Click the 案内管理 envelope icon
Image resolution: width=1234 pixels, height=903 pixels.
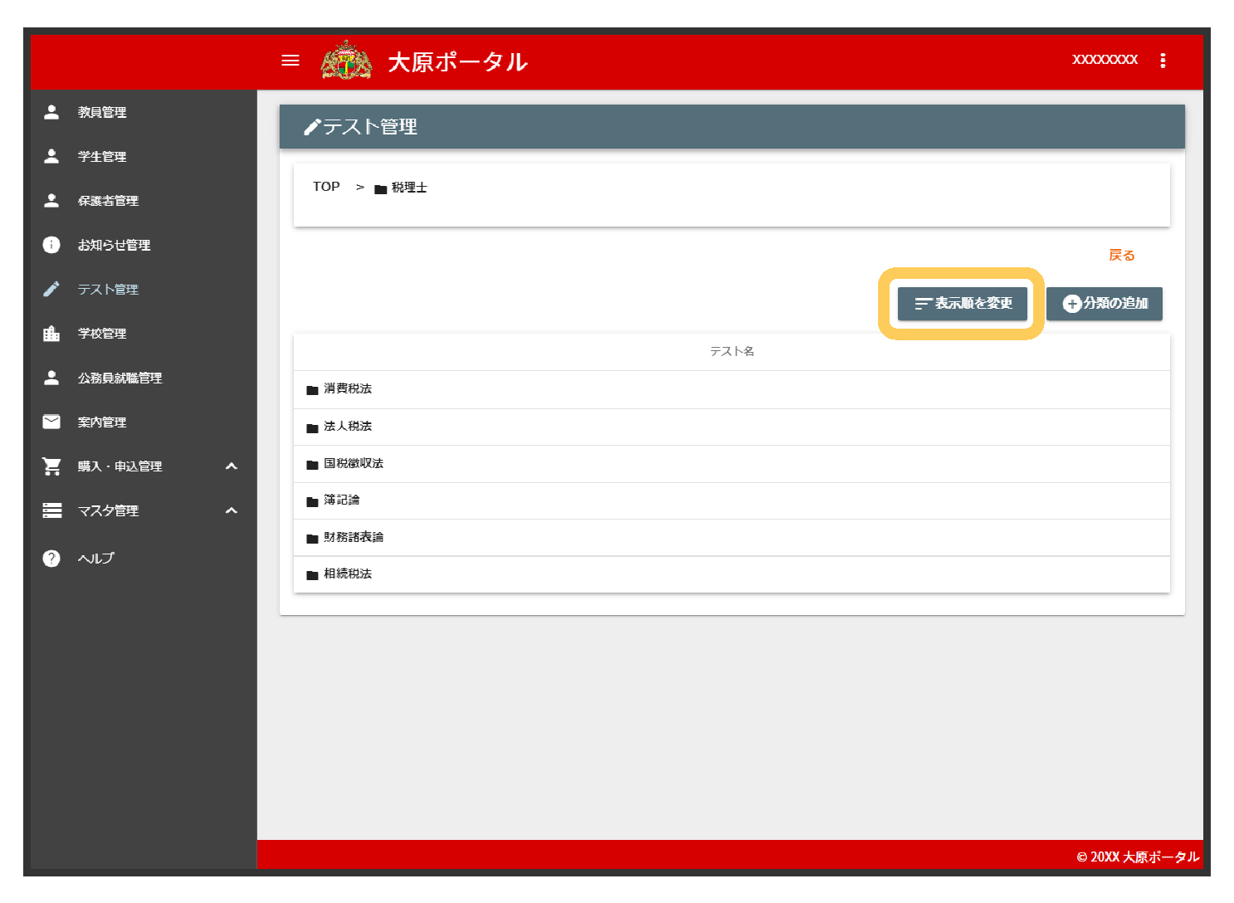coord(51,422)
